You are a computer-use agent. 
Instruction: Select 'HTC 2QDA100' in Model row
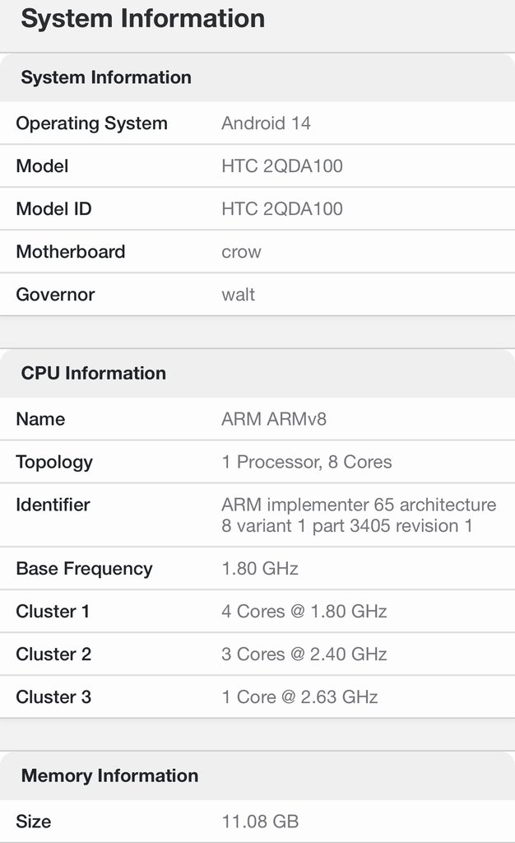[282, 165]
